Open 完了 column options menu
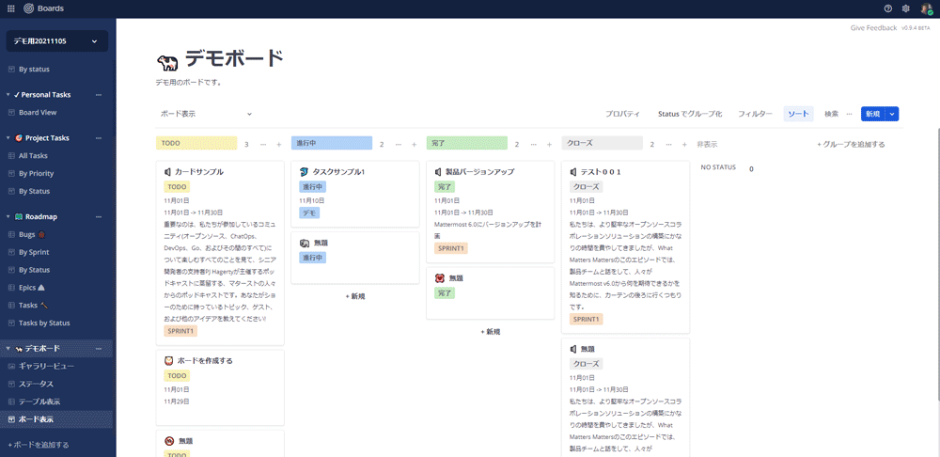The width and height of the screenshot is (940, 457). [x=534, y=145]
